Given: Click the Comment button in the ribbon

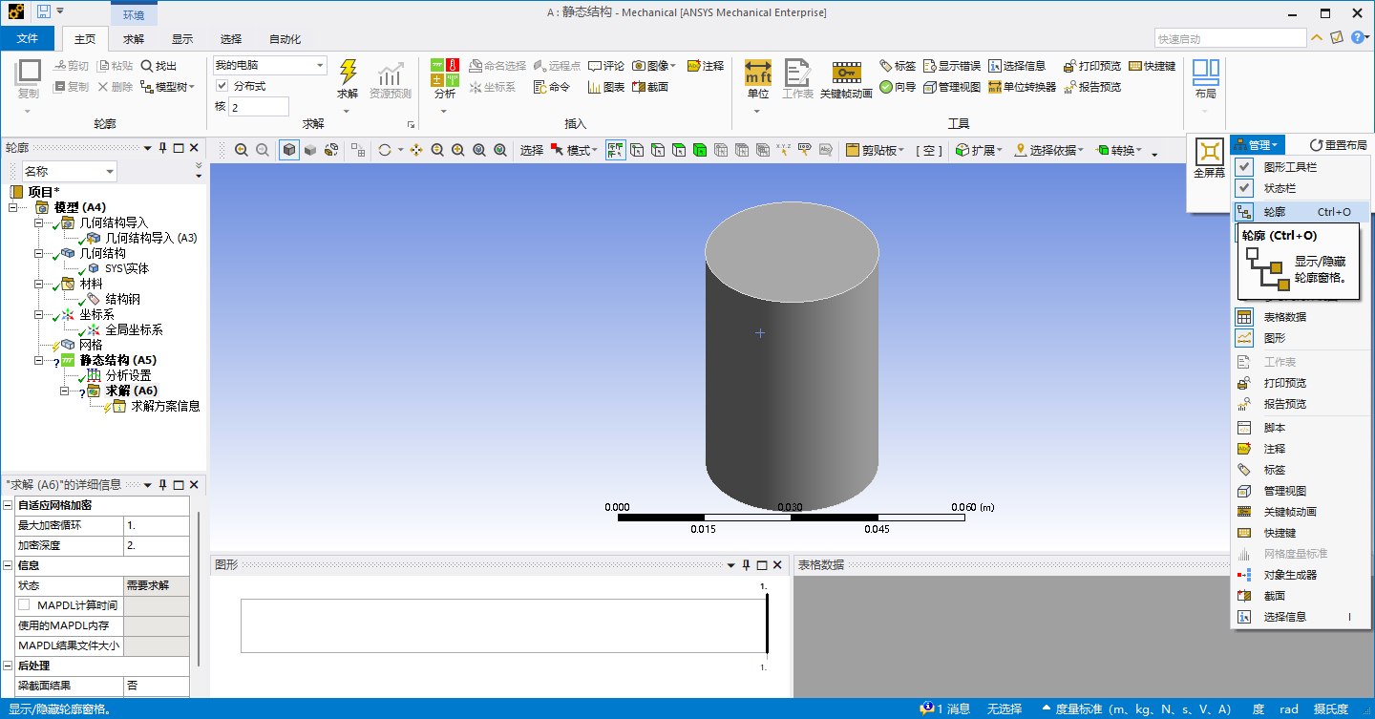Looking at the screenshot, I should click(x=606, y=66).
